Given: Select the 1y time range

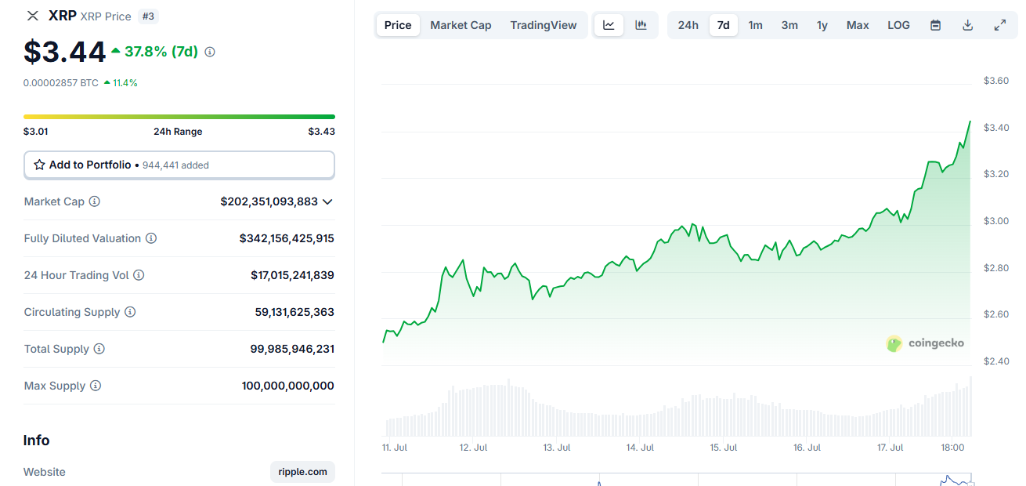Looking at the screenshot, I should click(x=822, y=25).
